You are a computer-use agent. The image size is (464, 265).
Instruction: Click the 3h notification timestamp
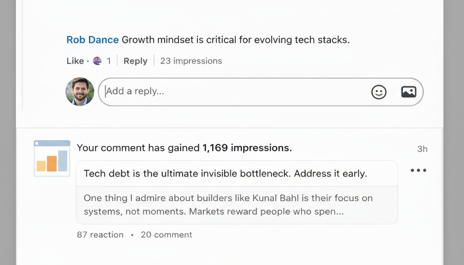(422, 149)
